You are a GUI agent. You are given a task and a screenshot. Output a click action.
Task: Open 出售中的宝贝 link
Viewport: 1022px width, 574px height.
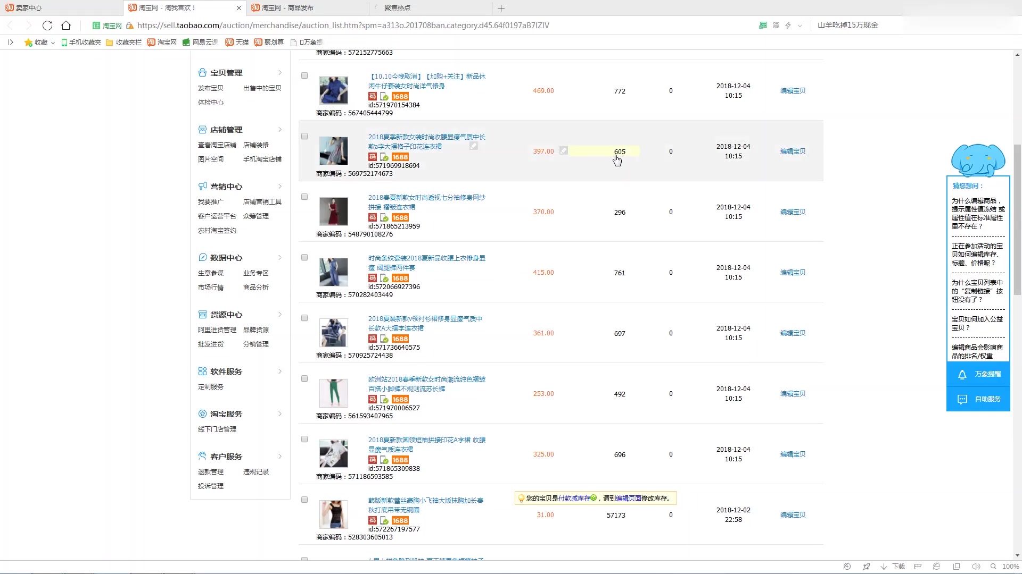[262, 88]
